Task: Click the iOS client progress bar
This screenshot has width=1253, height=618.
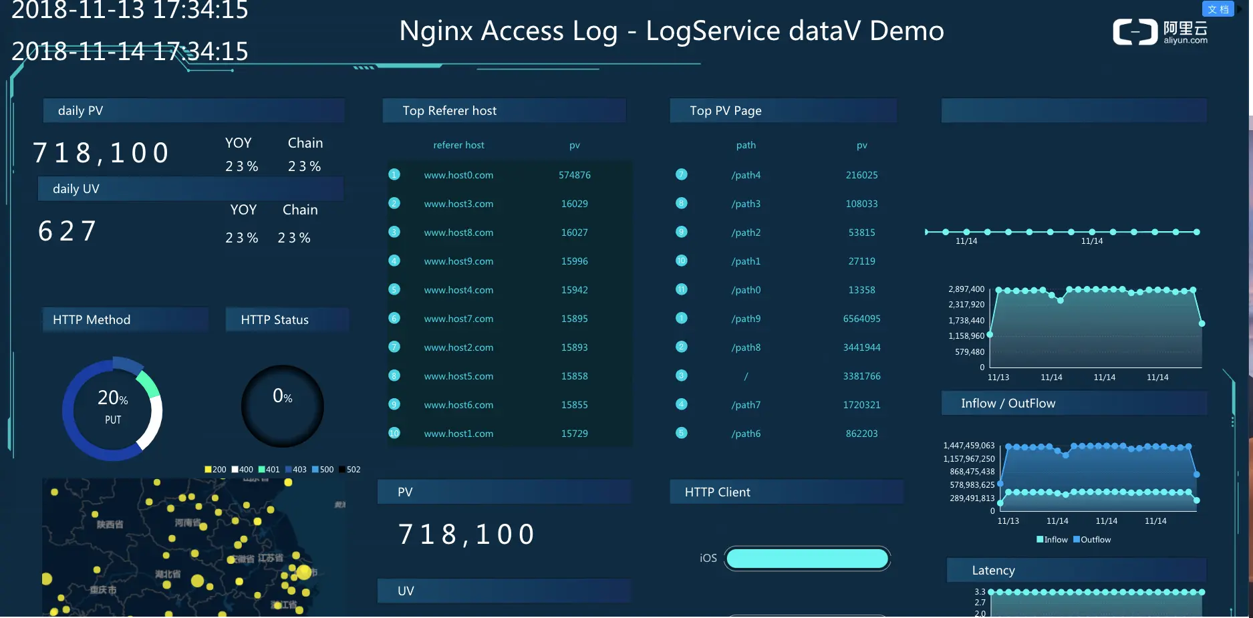Action: (x=807, y=559)
